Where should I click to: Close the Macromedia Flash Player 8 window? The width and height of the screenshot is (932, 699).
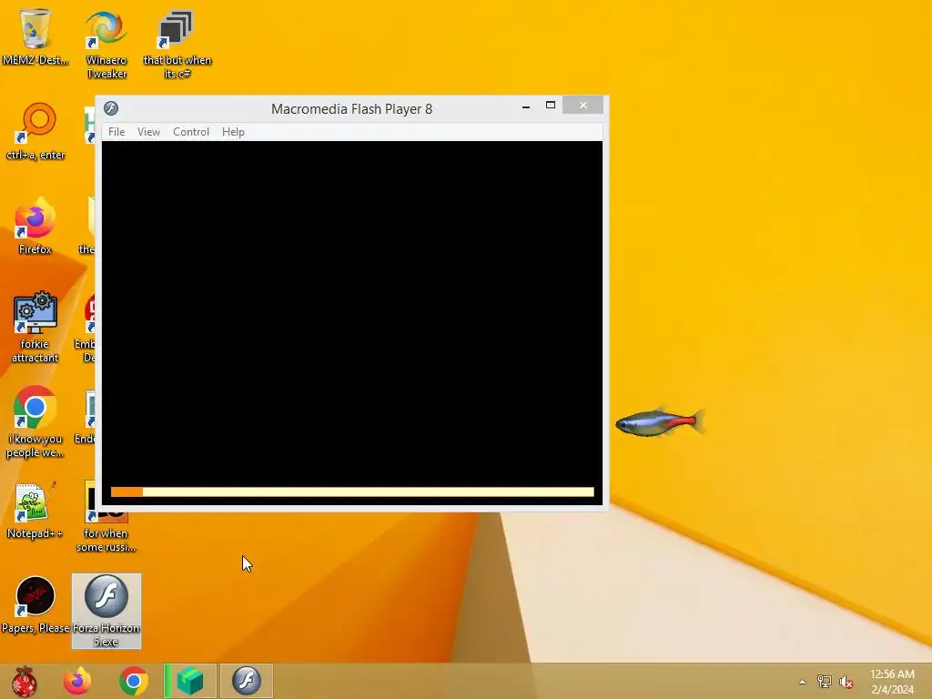(x=583, y=106)
